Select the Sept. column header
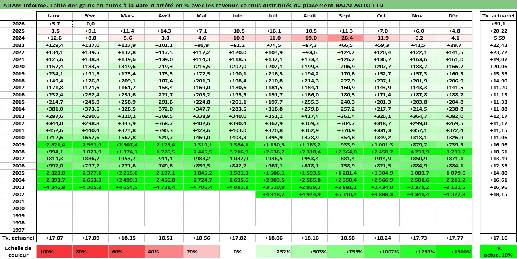This screenshot has width=517, height=259. (x=345, y=16)
